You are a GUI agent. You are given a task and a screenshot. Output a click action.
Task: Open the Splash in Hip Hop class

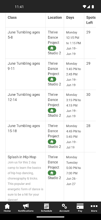pos(22,157)
